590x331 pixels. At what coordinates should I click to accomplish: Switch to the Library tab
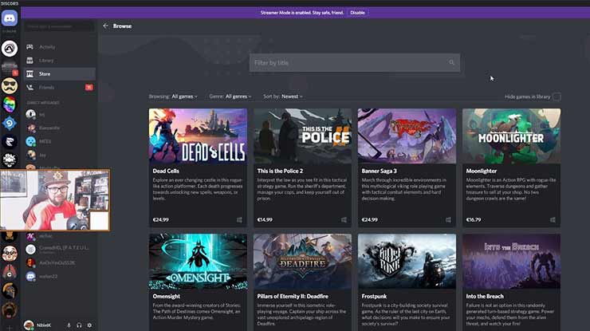click(x=60, y=61)
